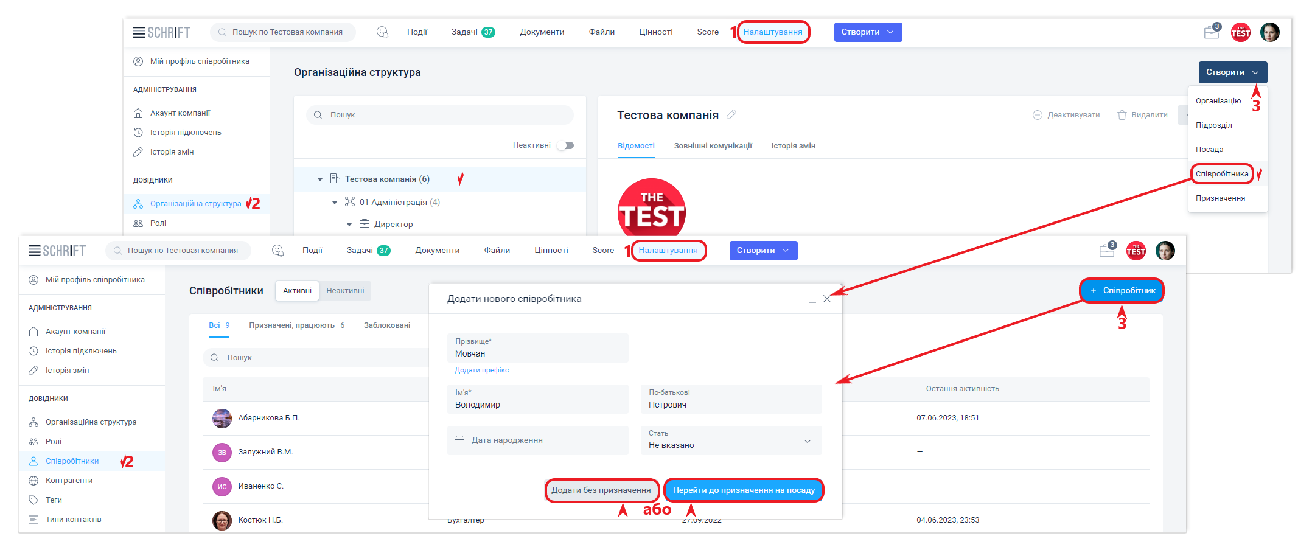Click the Додати без призначення button
This screenshot has height=550, width=1312.
pos(601,490)
